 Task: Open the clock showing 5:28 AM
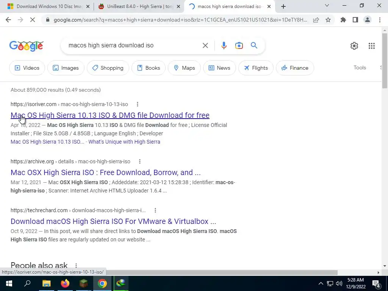pyautogui.click(x=356, y=283)
